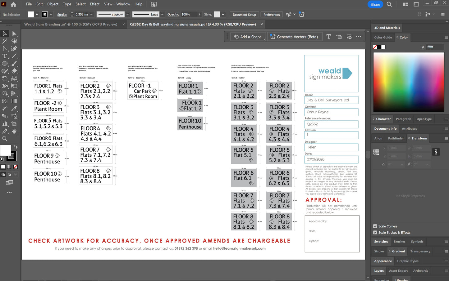Click the Generate Vectors (Beta) button
Image resolution: width=449 pixels, height=281 pixels.
click(x=295, y=37)
